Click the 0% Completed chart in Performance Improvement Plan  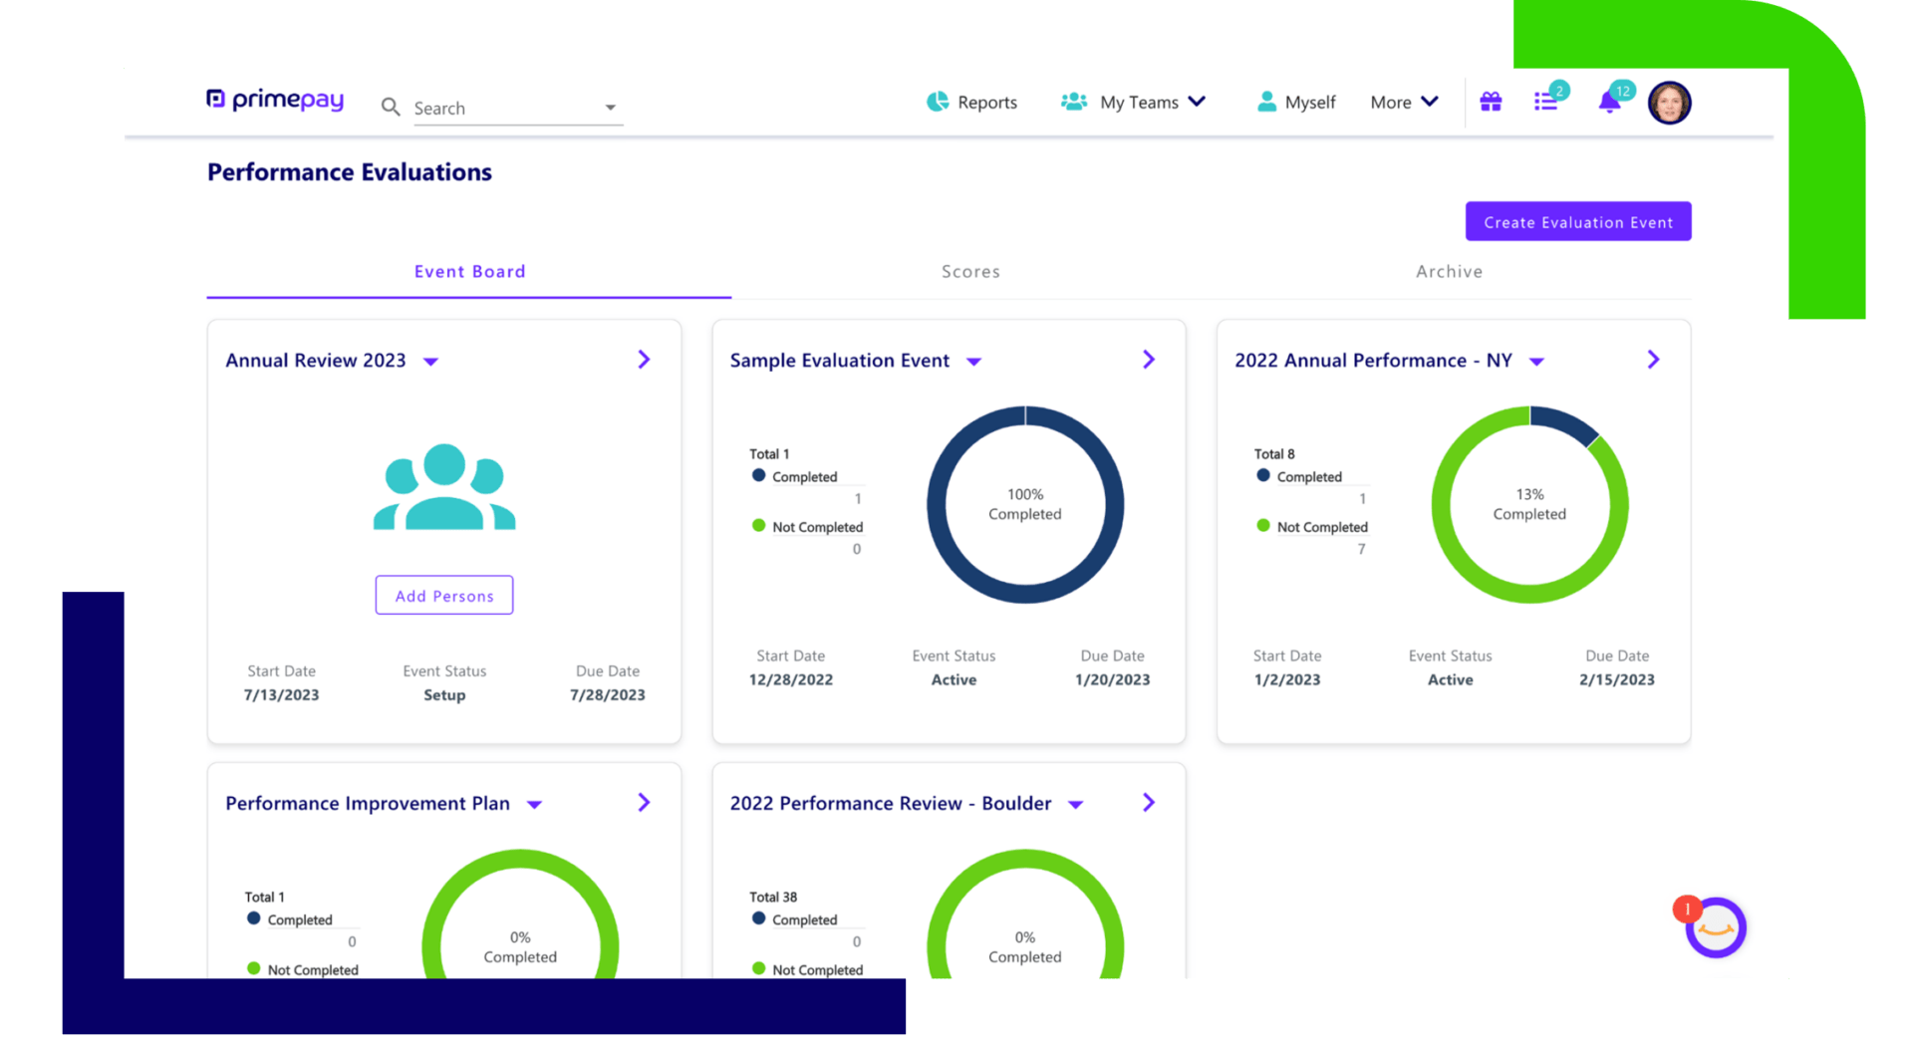coord(520,915)
